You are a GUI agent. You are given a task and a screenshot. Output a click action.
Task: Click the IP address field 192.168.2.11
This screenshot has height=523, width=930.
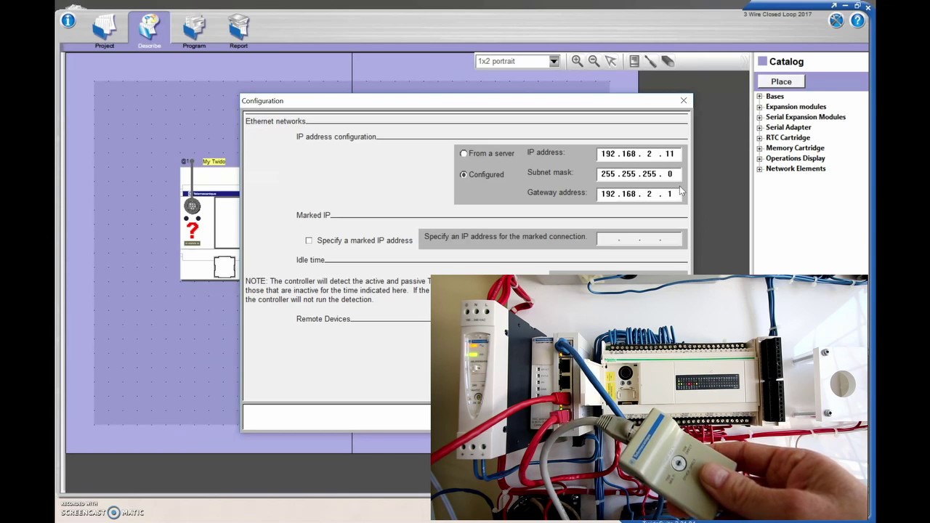click(x=639, y=154)
